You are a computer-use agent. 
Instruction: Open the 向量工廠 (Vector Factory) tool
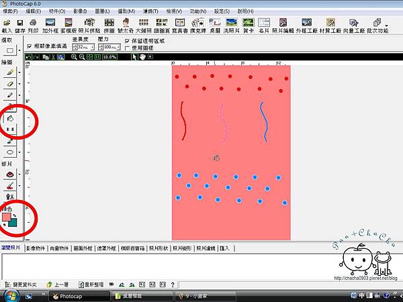click(x=354, y=26)
